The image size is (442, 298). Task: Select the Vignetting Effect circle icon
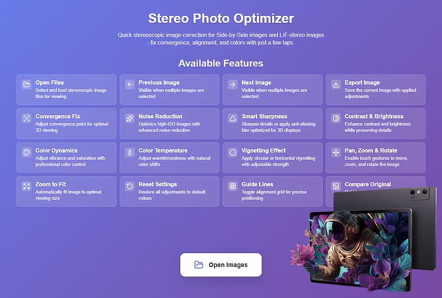point(233,152)
